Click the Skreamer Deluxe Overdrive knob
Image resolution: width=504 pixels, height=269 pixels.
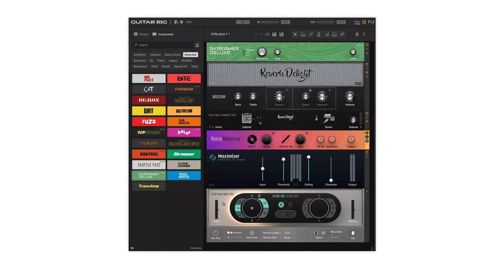tap(262, 52)
